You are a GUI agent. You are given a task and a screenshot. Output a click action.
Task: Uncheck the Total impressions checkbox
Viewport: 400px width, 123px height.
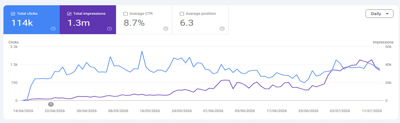point(69,14)
